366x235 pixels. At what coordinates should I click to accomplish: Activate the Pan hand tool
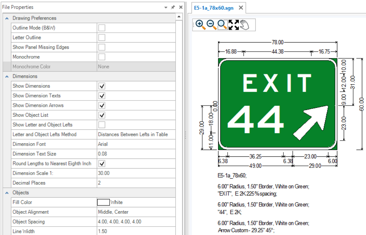[244, 25]
